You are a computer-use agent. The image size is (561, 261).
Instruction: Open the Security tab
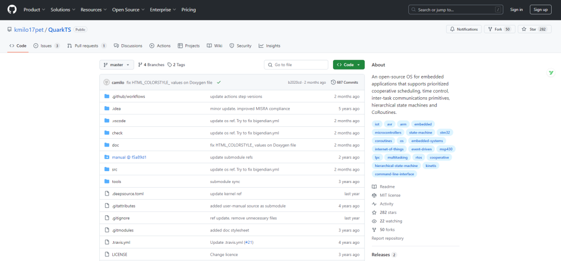[241, 46]
